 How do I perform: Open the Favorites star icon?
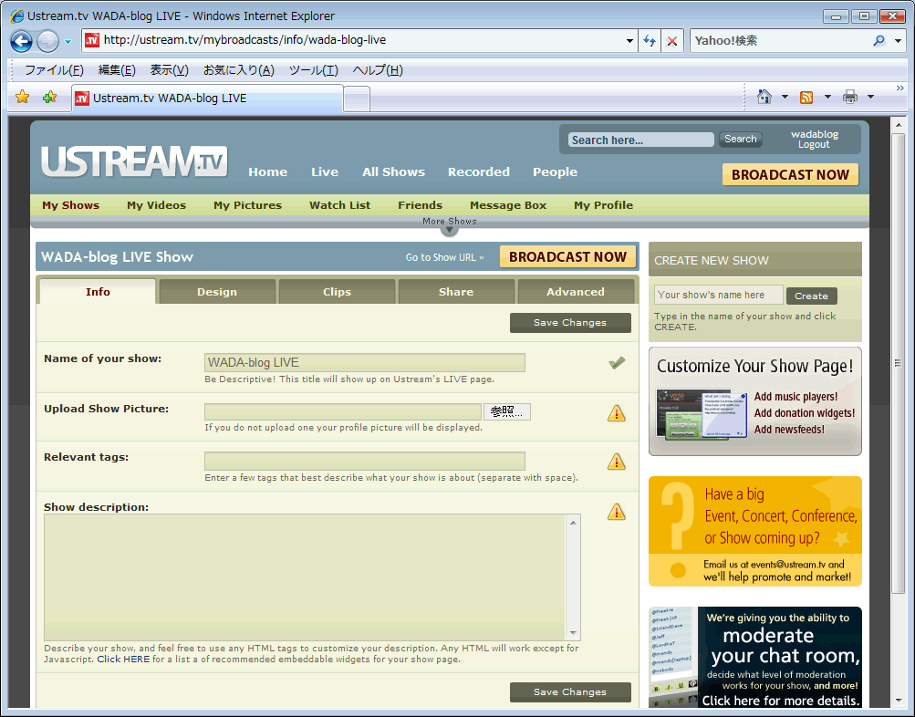pyautogui.click(x=23, y=98)
